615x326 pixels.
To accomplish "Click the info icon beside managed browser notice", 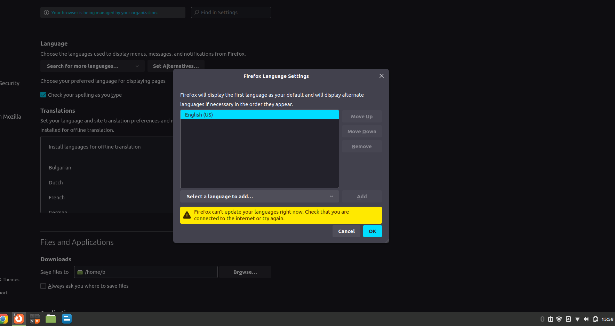I will pyautogui.click(x=46, y=13).
